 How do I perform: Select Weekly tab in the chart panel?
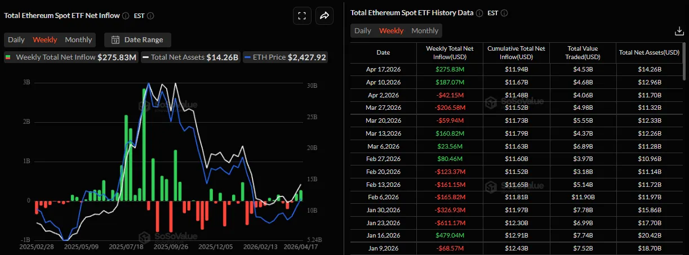click(45, 39)
